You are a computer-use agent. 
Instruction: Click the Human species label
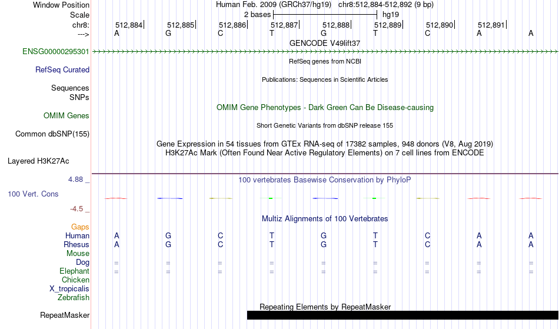tap(77, 236)
